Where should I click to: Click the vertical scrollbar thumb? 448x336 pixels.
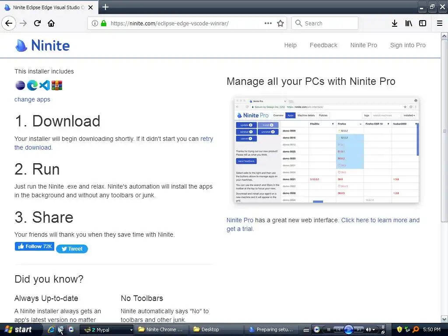(x=444, y=131)
